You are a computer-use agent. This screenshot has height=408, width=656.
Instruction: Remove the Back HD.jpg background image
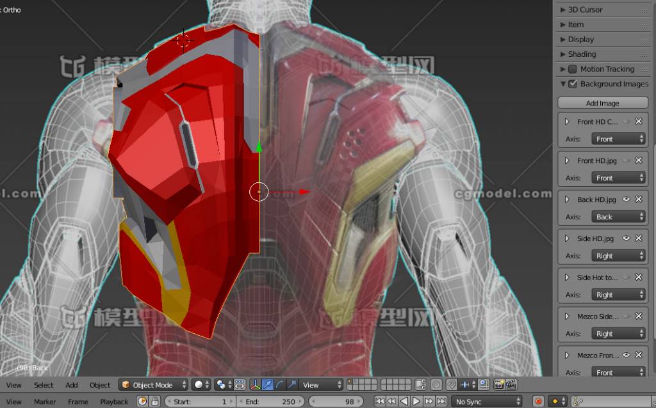tap(639, 199)
